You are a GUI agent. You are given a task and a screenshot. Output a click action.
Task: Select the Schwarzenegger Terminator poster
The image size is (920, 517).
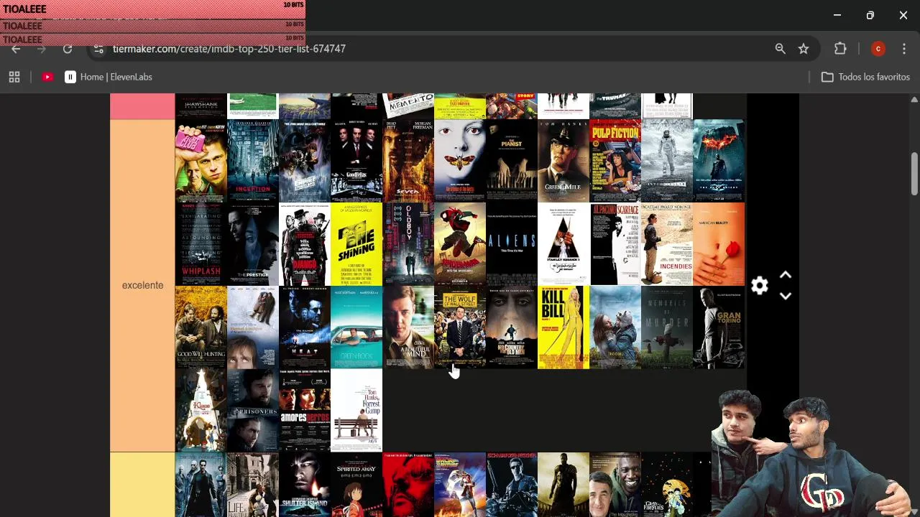pyautogui.click(x=511, y=485)
